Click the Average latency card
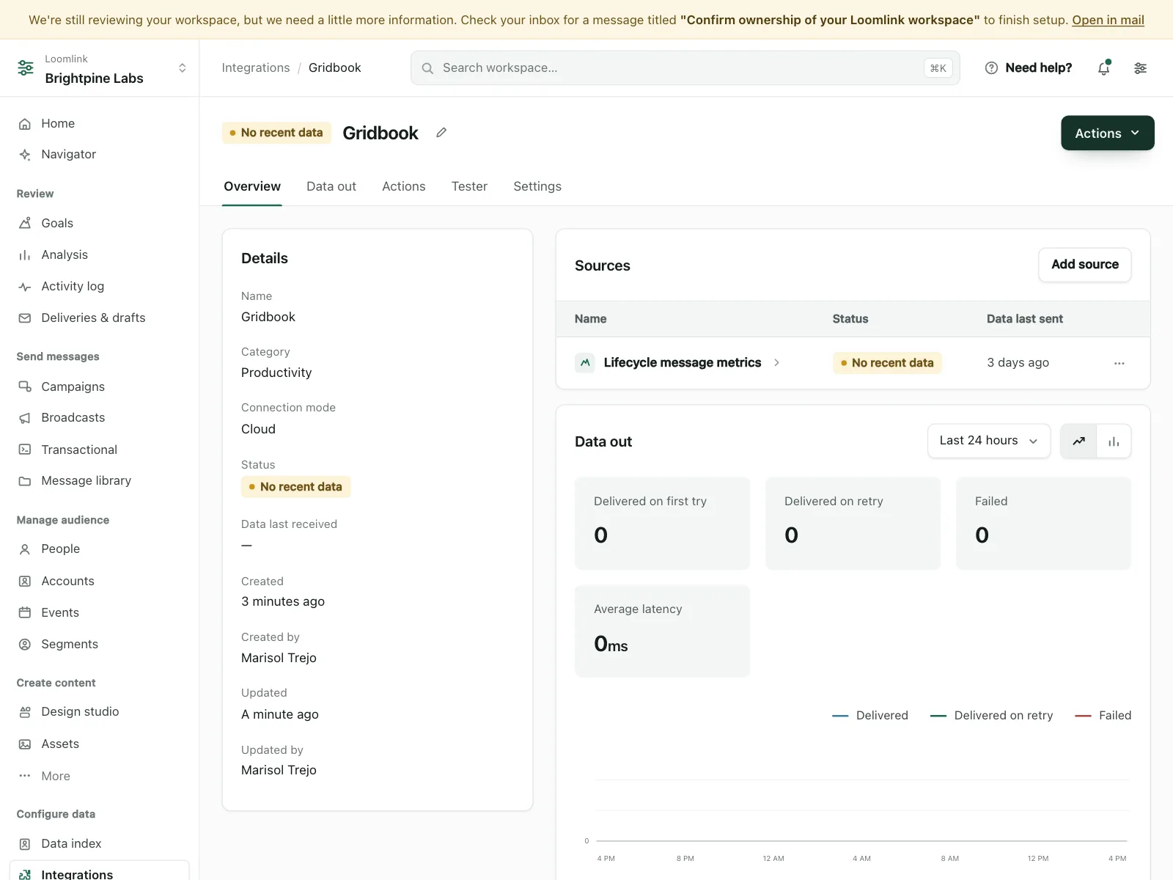Image resolution: width=1173 pixels, height=880 pixels. (663, 631)
